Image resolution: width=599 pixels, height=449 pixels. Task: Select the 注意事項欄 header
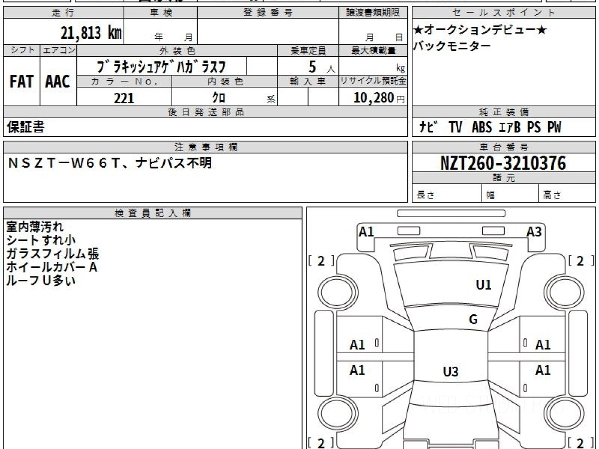coord(206,147)
